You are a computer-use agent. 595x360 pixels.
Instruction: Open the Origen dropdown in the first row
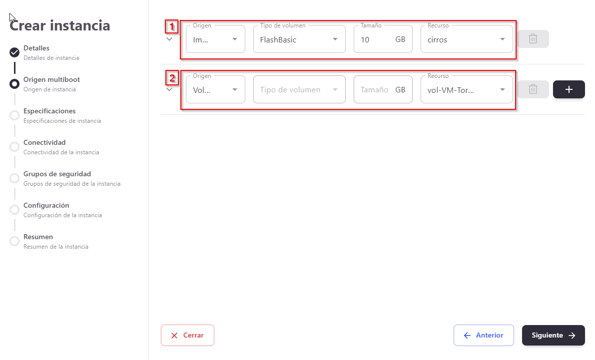click(x=215, y=39)
